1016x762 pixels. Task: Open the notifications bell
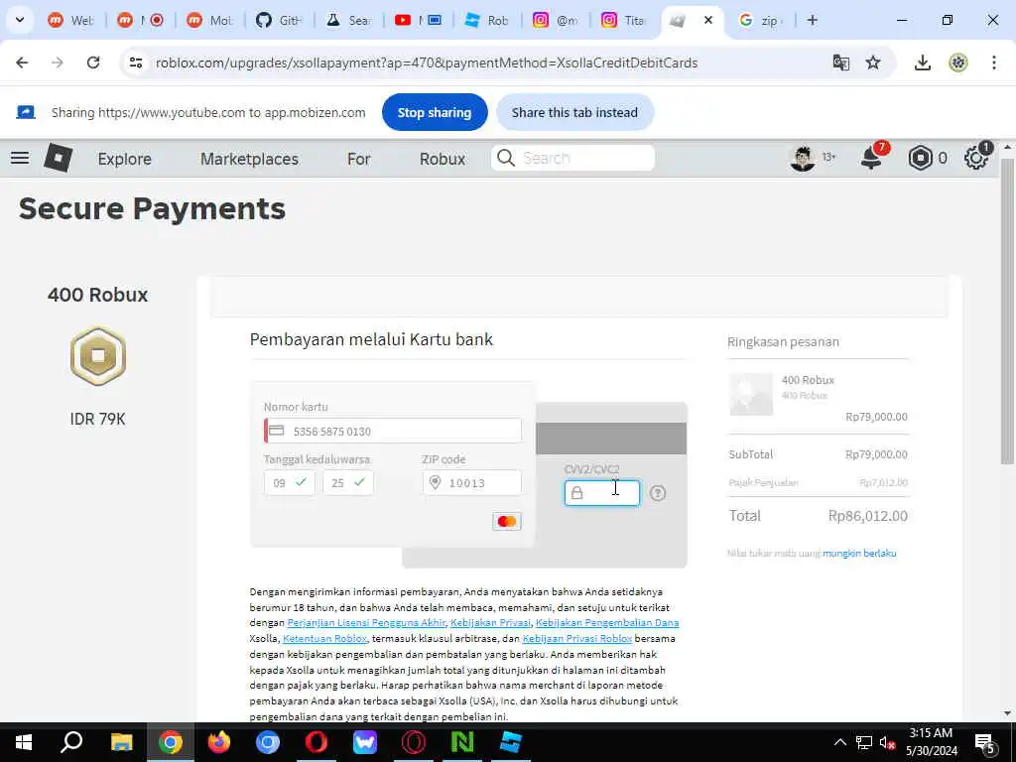(871, 158)
